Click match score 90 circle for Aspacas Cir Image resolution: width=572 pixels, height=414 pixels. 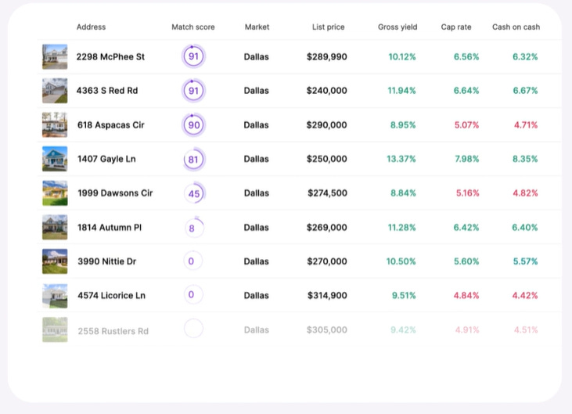[x=194, y=125]
